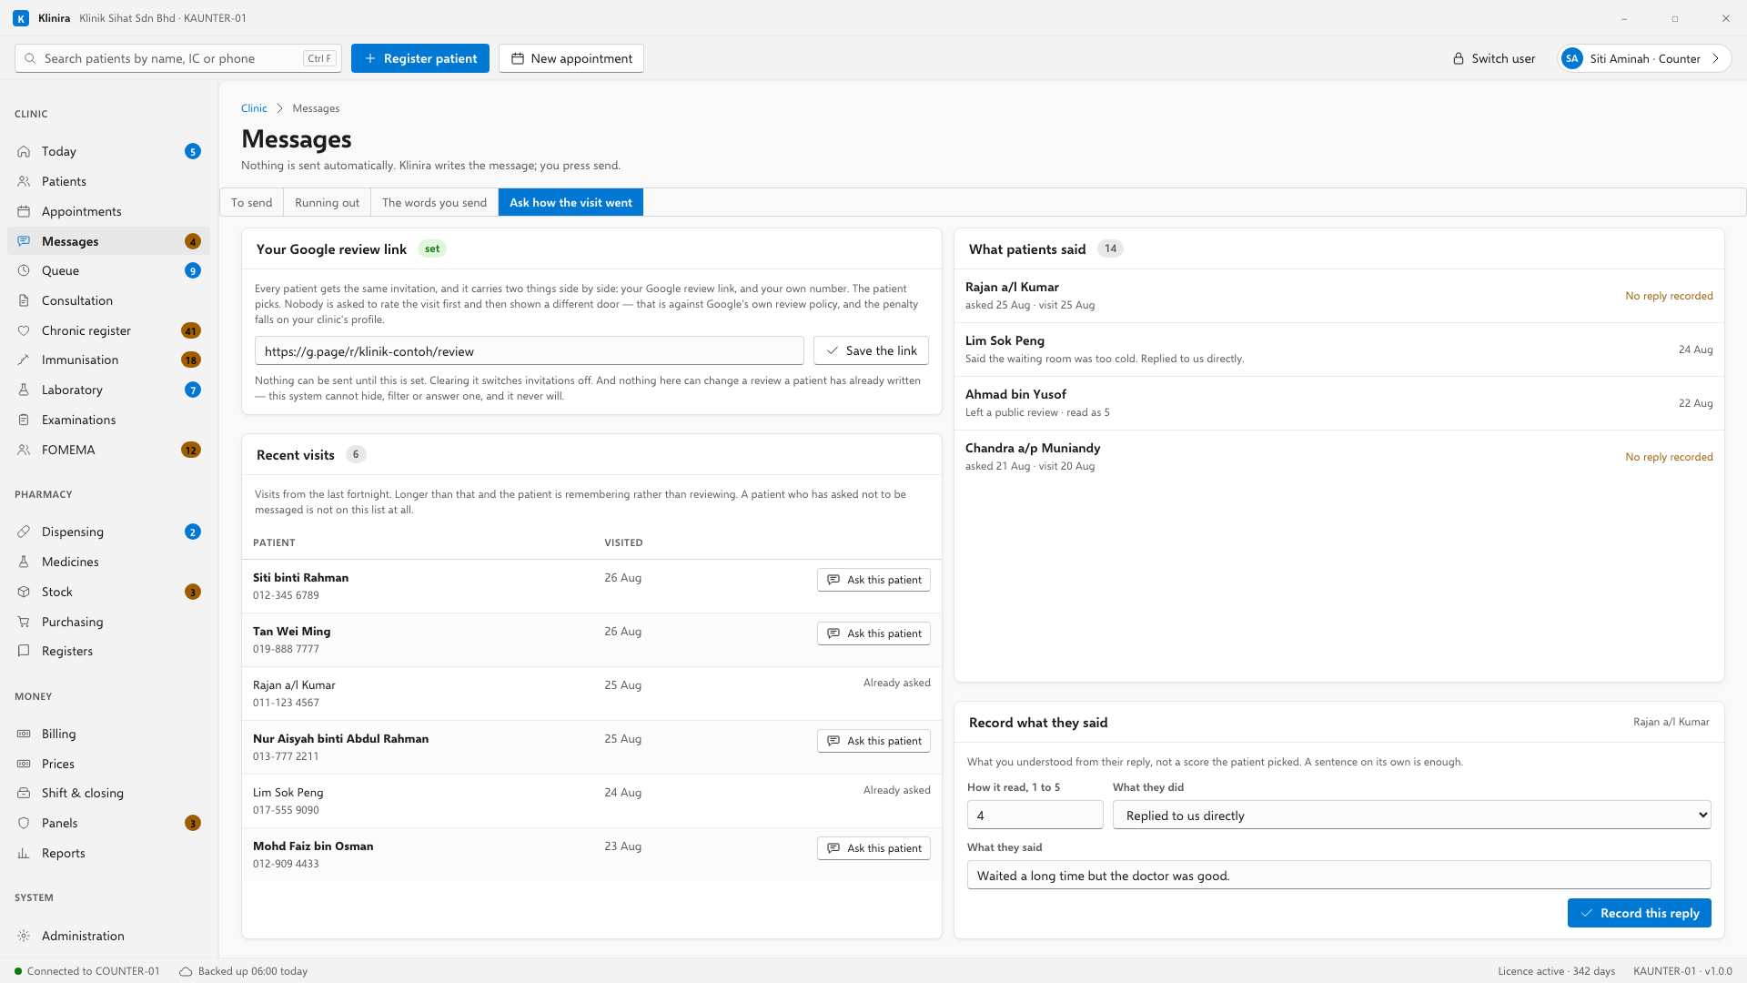Ask this patient for Mohd Faiz bin Osman
Image resolution: width=1747 pixels, height=983 pixels.
coord(873,848)
